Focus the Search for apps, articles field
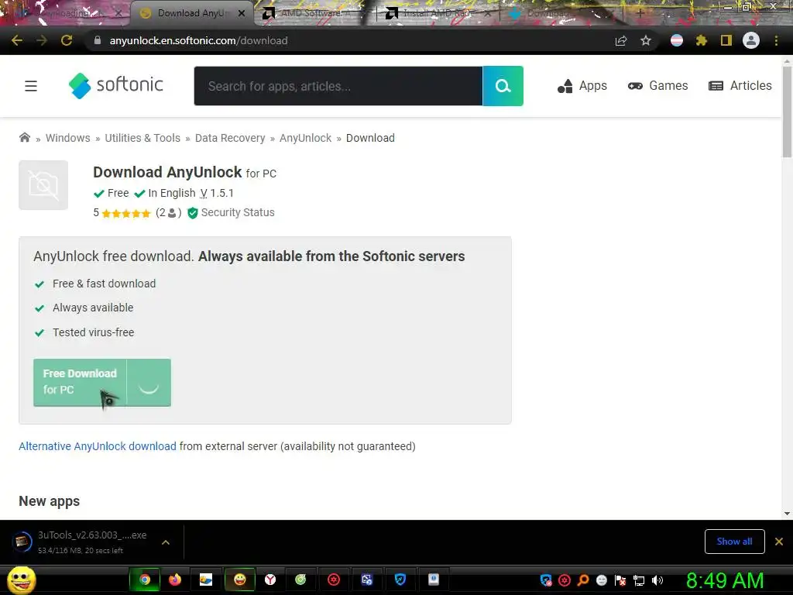Viewport: 793px width, 595px height. 338,86
